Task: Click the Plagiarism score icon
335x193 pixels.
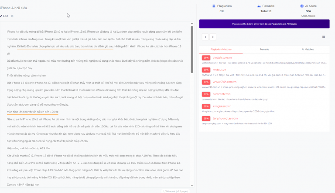Action: [x=214, y=6]
